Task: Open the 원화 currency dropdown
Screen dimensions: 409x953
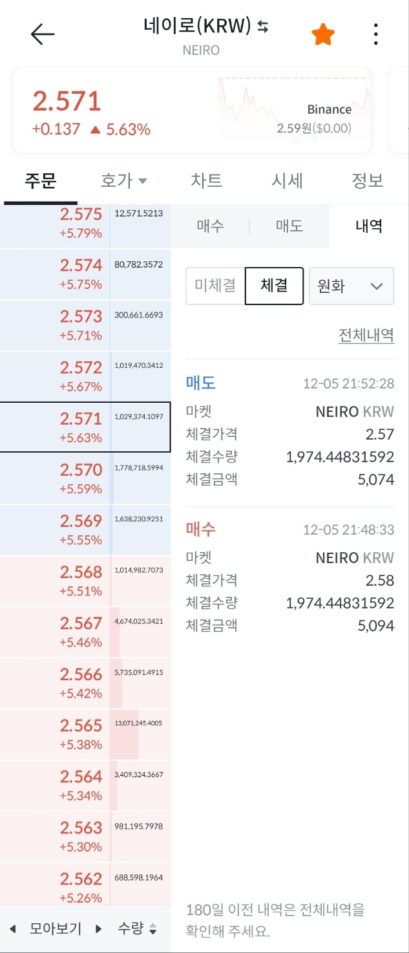Action: pyautogui.click(x=351, y=286)
